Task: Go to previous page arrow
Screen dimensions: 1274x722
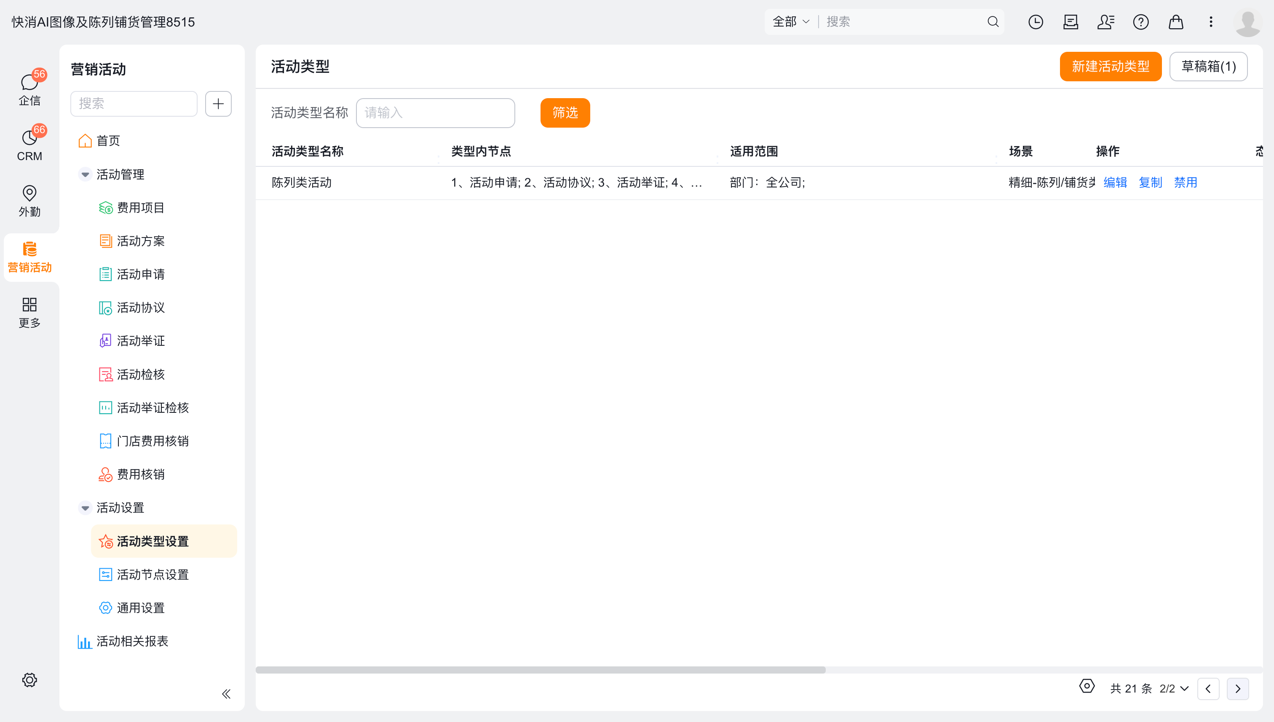Action: point(1209,689)
